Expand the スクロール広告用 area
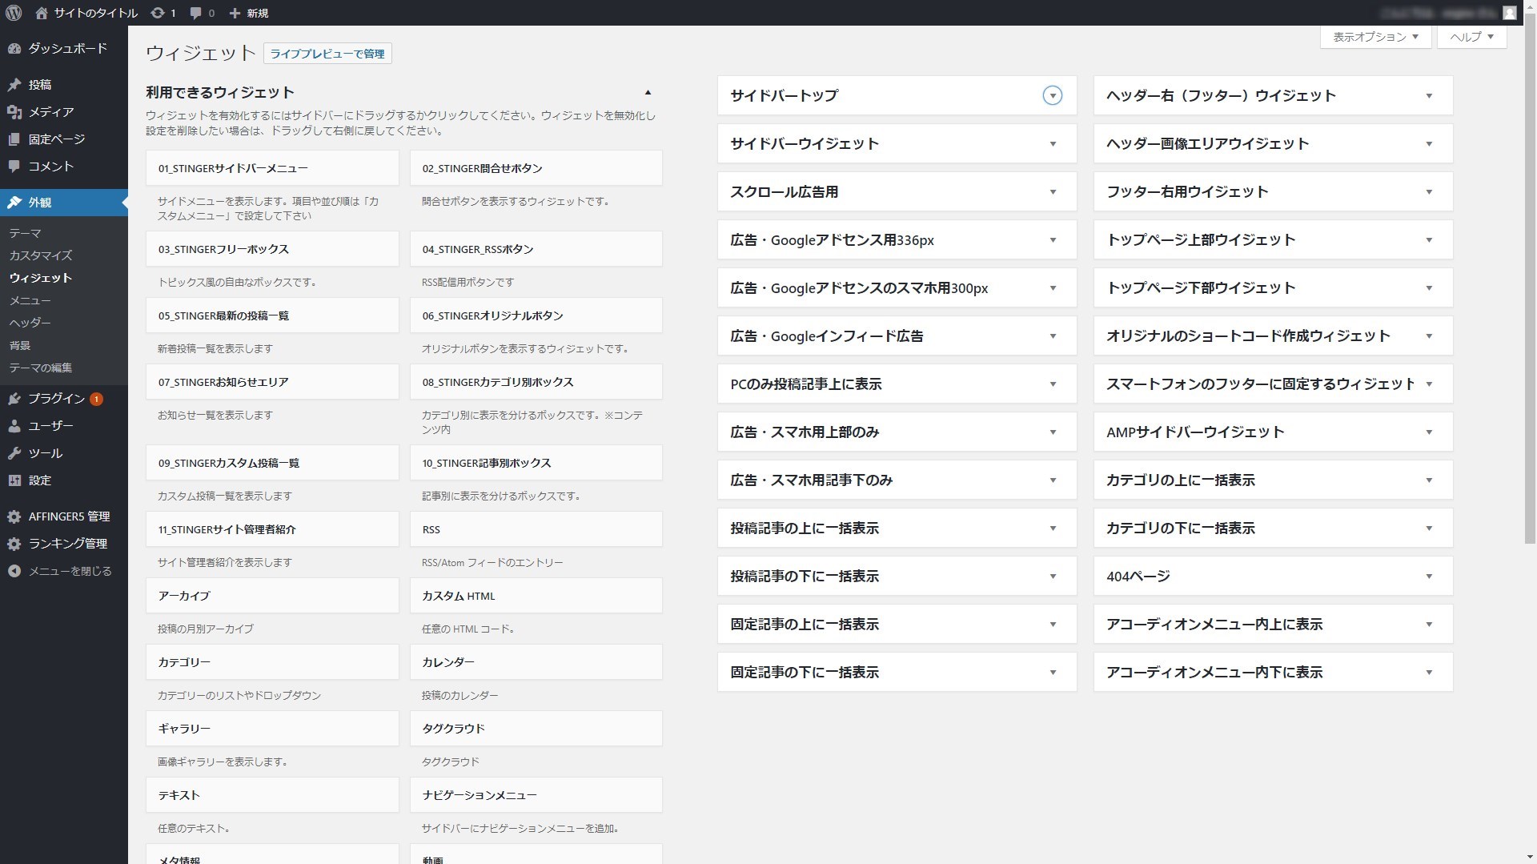 click(x=1053, y=192)
